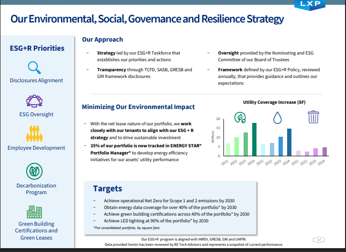Click the page number 17 badge
The image size is (346, 252).
click(318, 239)
